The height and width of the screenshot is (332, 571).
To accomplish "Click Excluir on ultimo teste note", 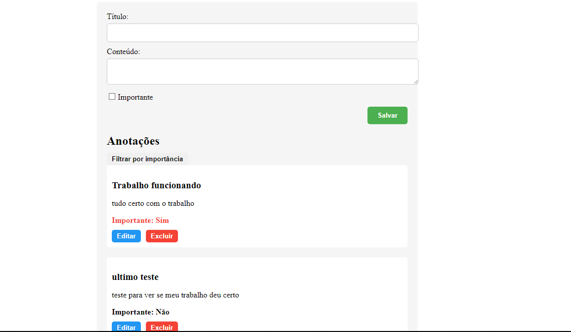I will (x=161, y=327).
